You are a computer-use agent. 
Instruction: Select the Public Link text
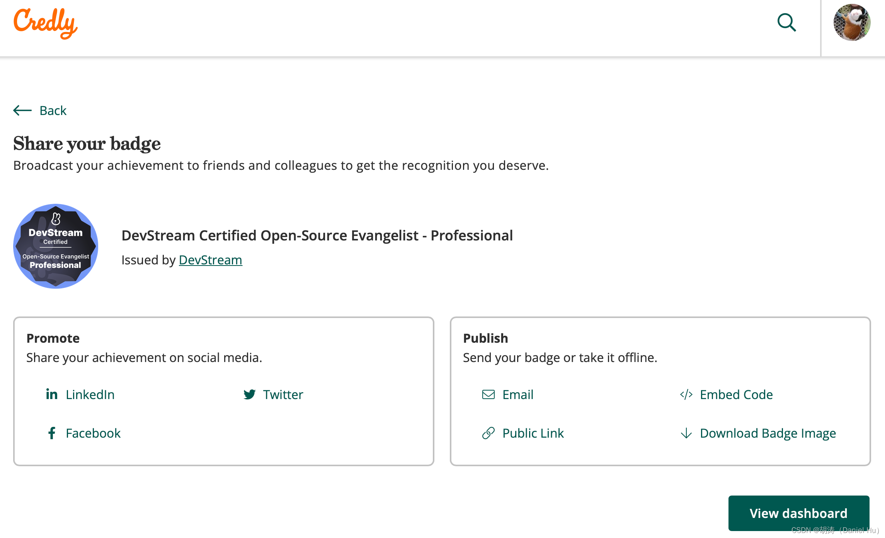tap(533, 433)
